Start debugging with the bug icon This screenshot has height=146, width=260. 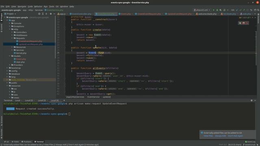tap(217, 10)
